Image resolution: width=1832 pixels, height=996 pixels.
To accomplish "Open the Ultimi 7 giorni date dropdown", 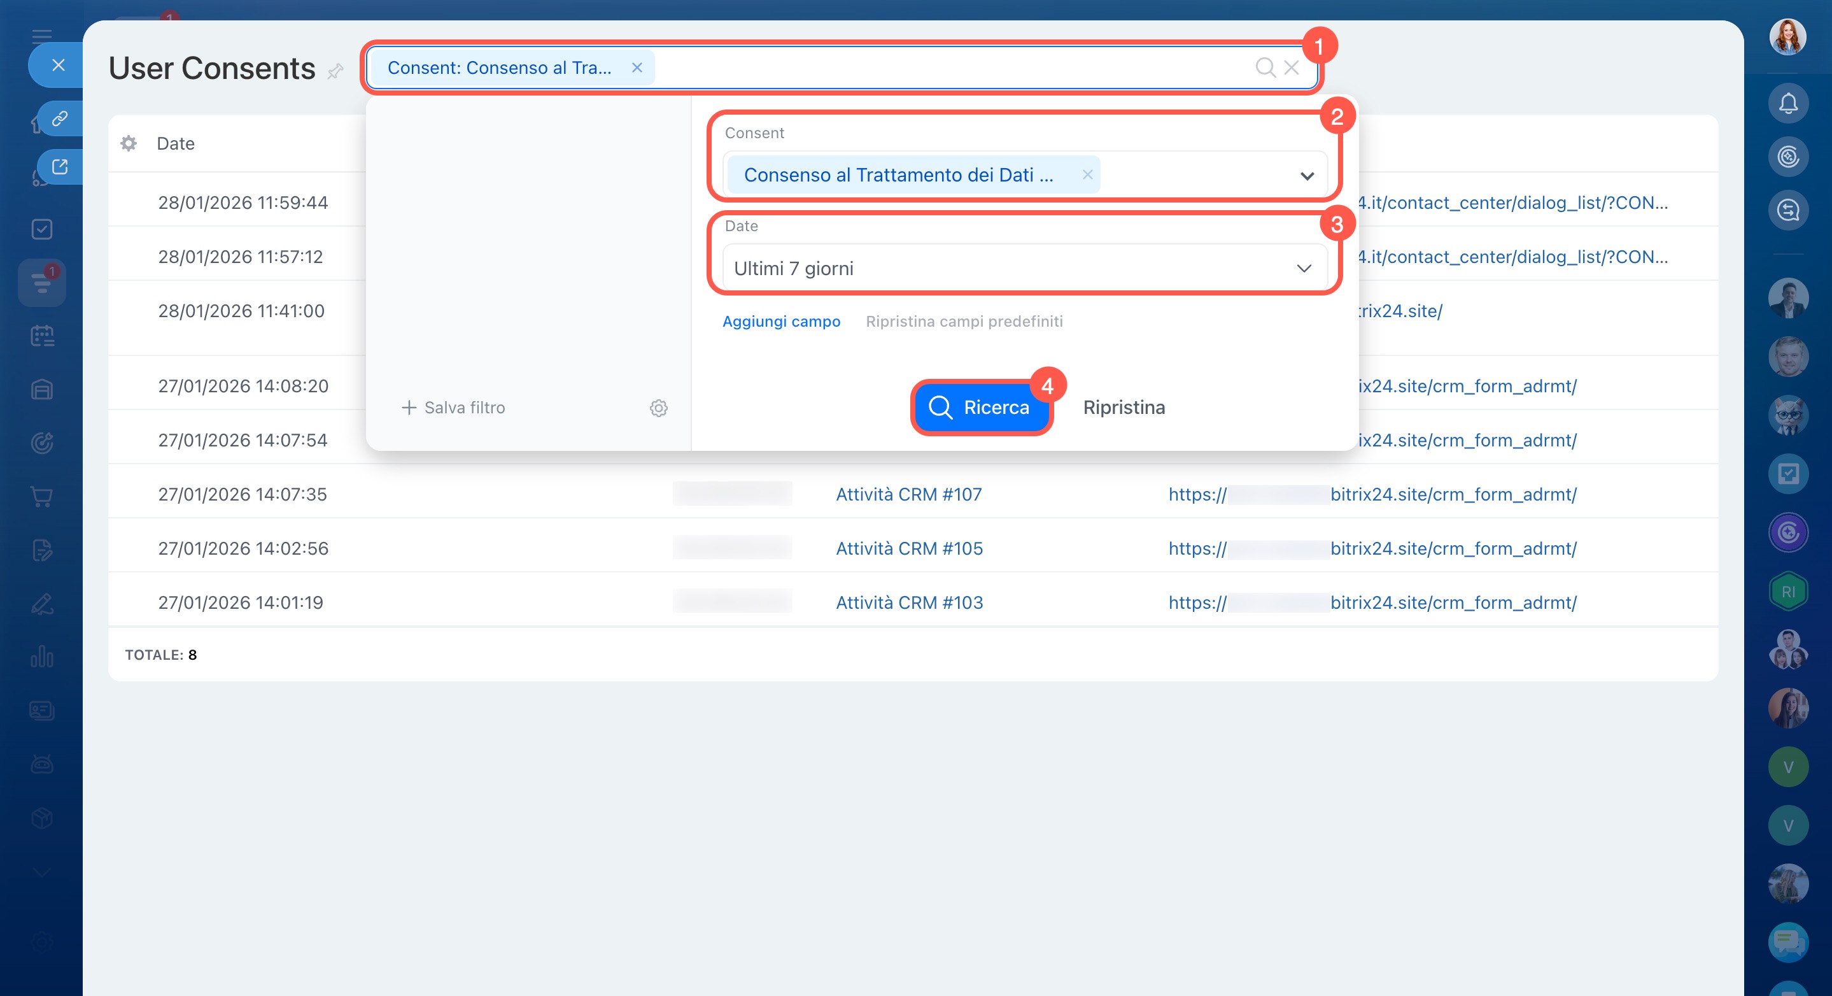I will pos(1304,268).
